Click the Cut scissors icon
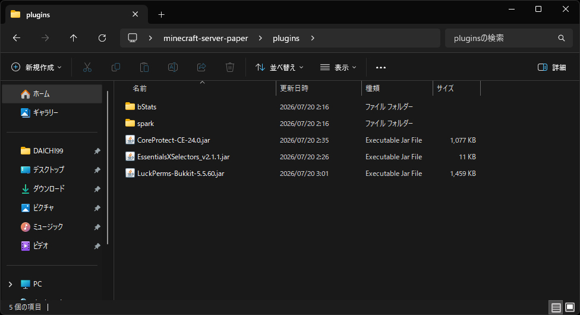Image resolution: width=580 pixels, height=315 pixels. point(87,67)
